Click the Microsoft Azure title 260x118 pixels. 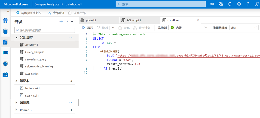coord(16,4)
